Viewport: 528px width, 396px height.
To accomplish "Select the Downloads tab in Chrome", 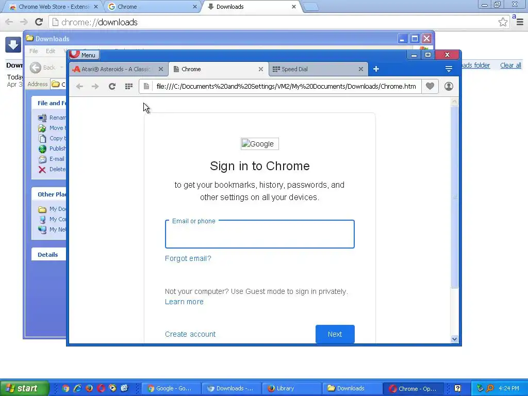I will point(251,6).
